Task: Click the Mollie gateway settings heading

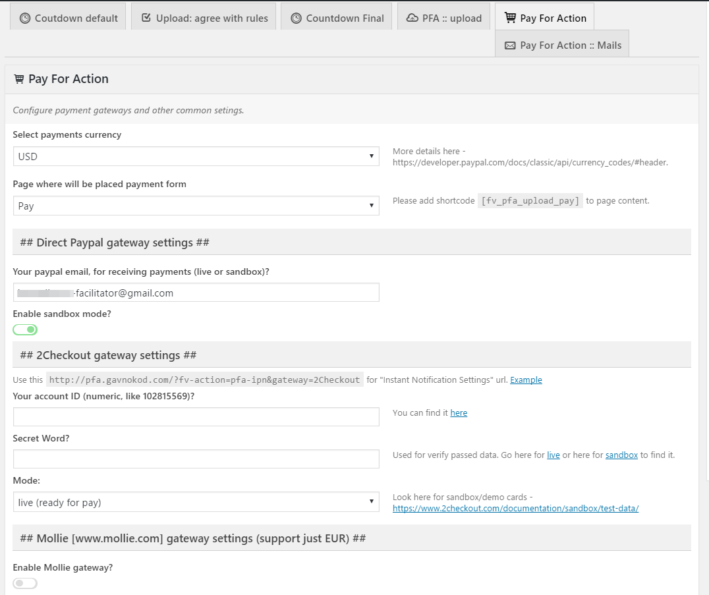Action: pos(192,538)
